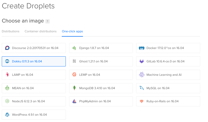Click the MySQL dolphin icon
Viewport: 208px width, 122px height.
click(141, 88)
